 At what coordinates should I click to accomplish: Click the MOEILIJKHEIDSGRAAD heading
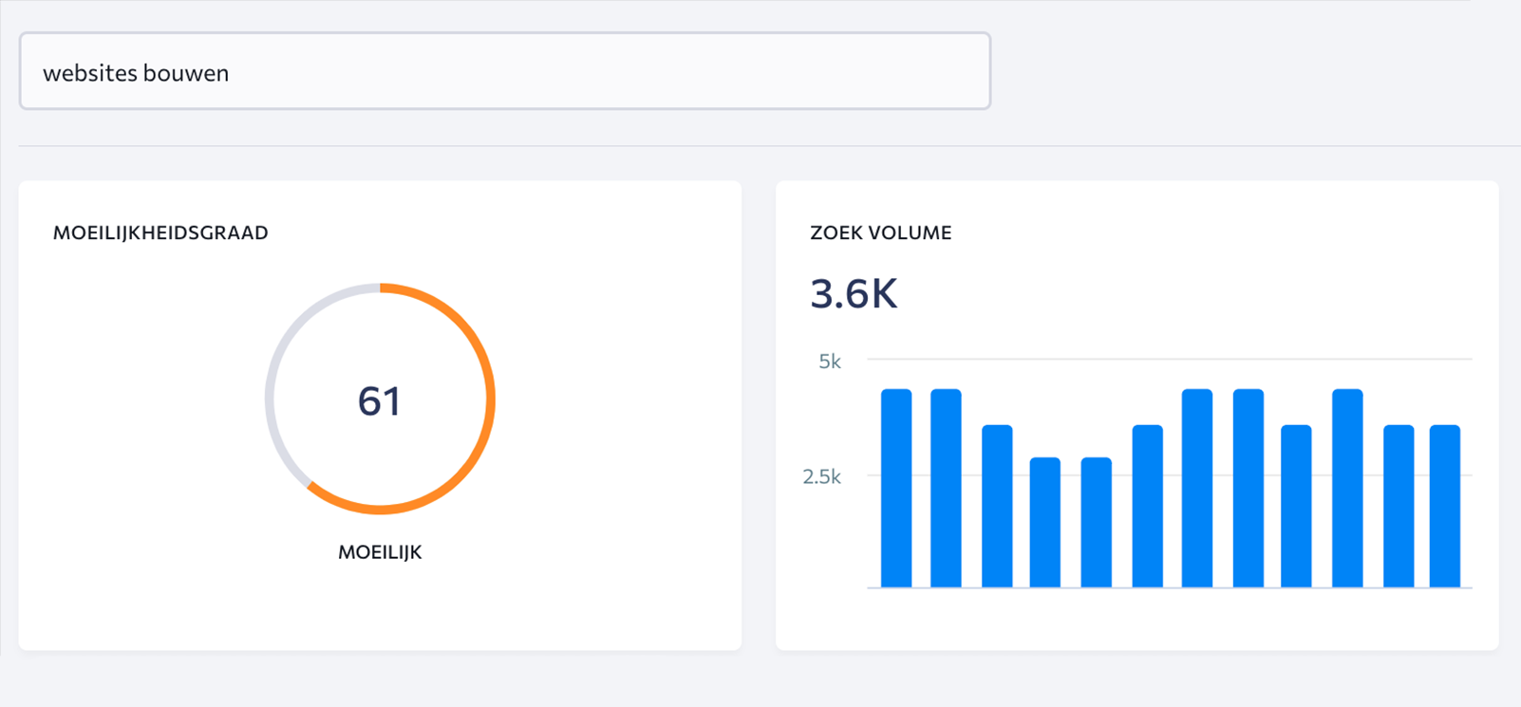point(160,233)
